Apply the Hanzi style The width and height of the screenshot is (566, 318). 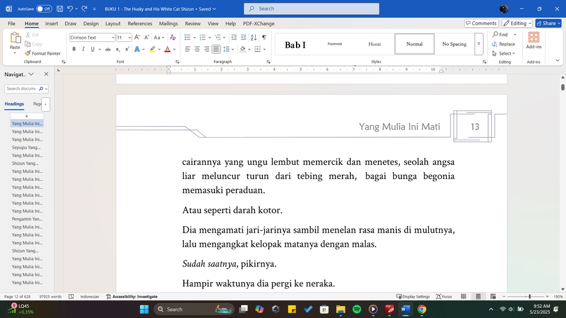point(374,44)
